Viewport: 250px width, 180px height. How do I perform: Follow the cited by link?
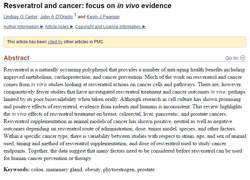coord(55,42)
